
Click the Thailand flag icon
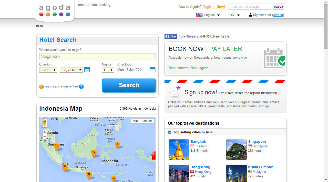[x=192, y=146]
